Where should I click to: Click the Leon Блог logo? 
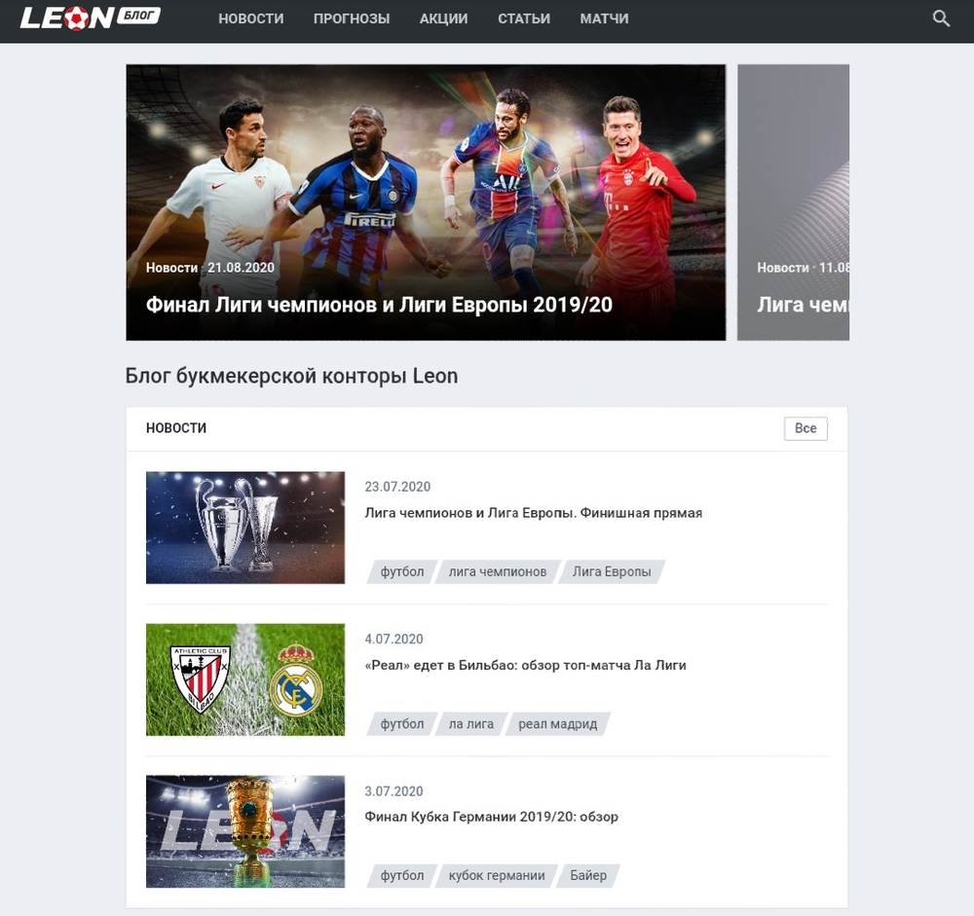tap(90, 18)
